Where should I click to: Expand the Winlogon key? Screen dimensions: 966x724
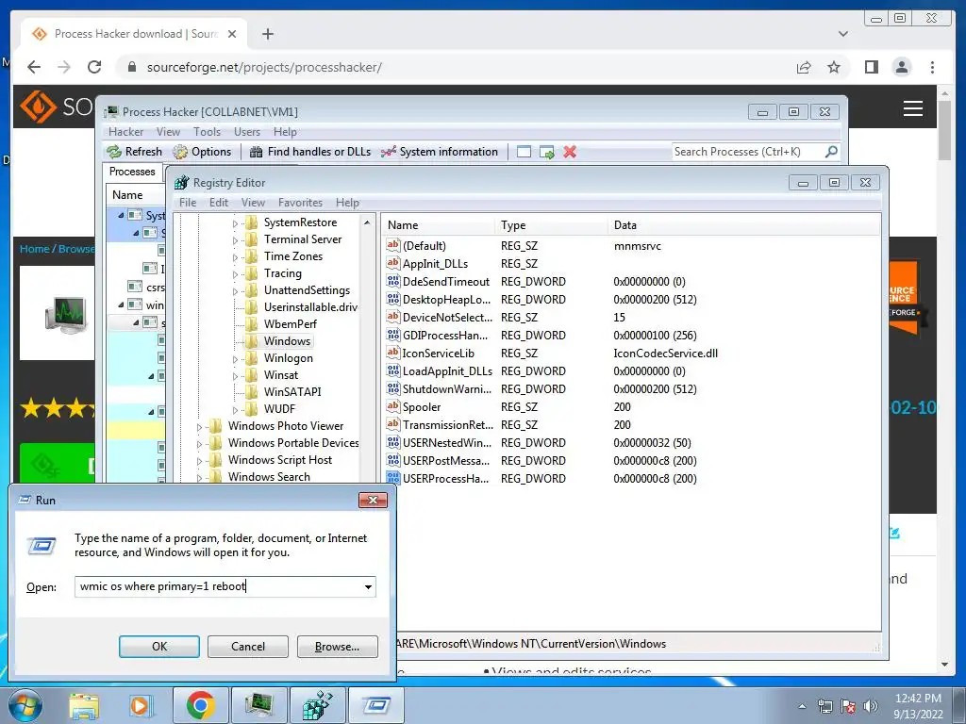click(235, 359)
